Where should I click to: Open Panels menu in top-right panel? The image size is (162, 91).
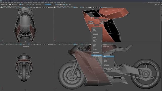tap(71, 6)
